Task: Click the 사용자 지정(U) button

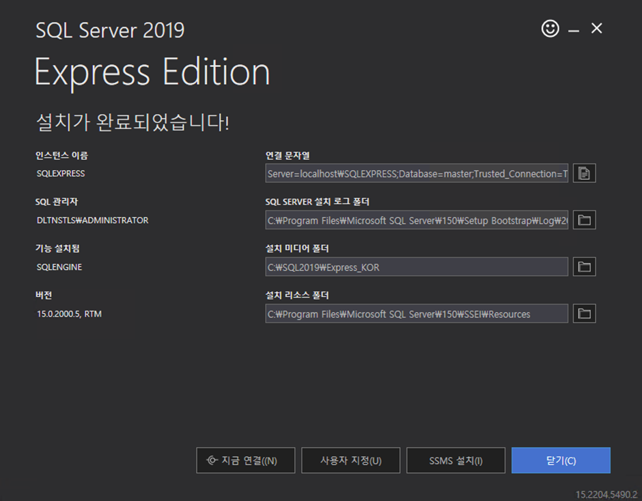Action: pos(351,461)
